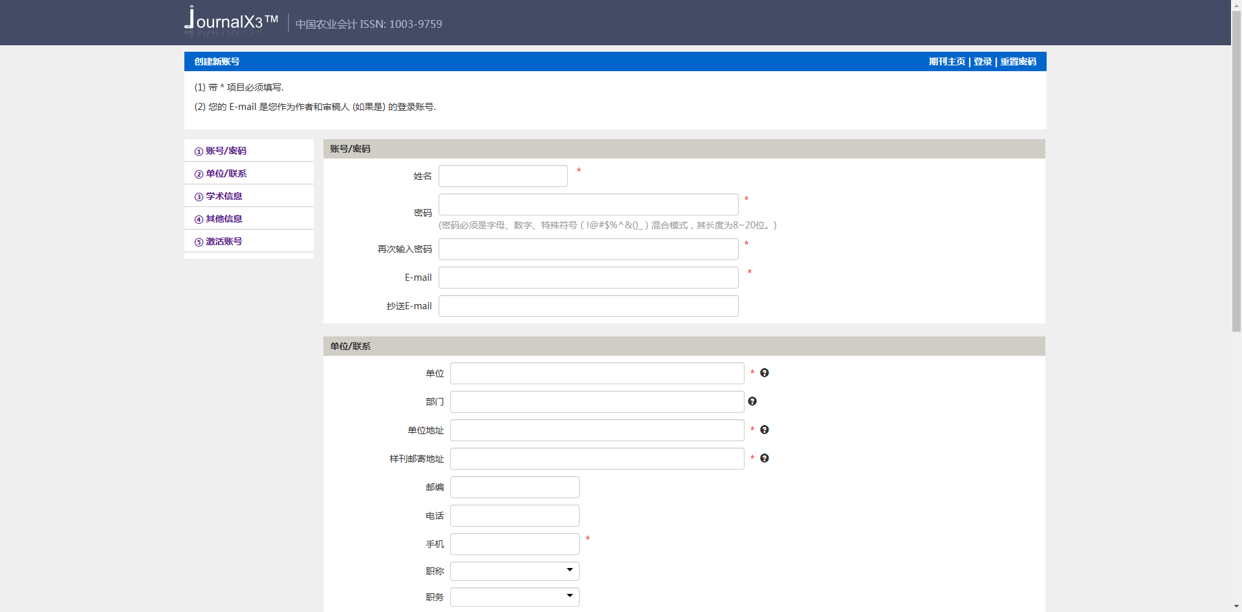Click into the 密码 text box

click(588, 204)
